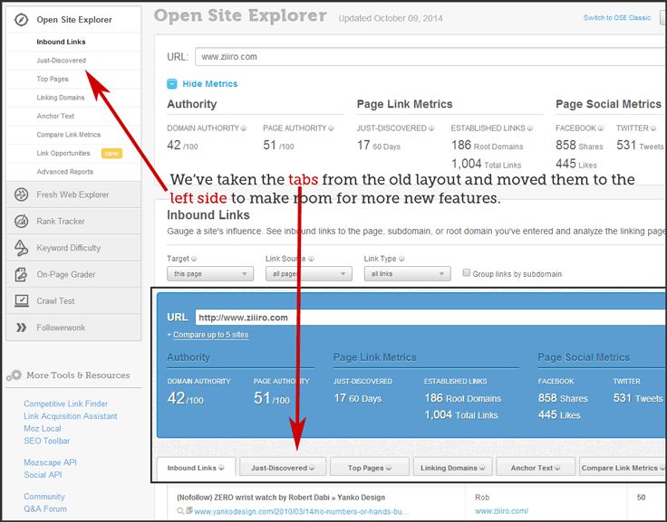This screenshot has height=522, width=667.
Task: Expand the Link Source dropdown
Action: click(308, 274)
